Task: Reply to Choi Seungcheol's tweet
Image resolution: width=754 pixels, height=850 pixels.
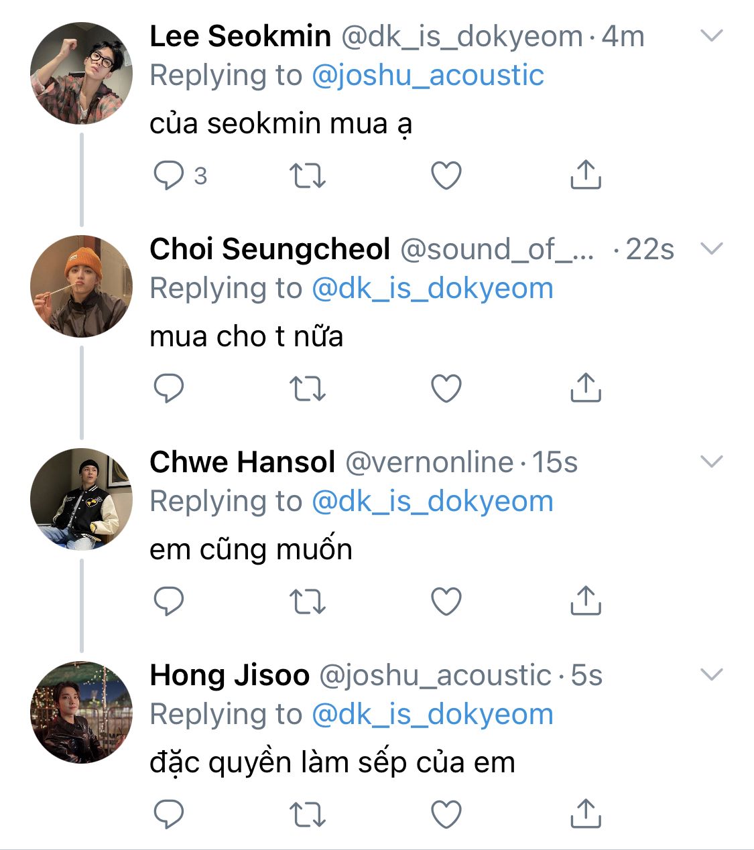Action: point(168,388)
